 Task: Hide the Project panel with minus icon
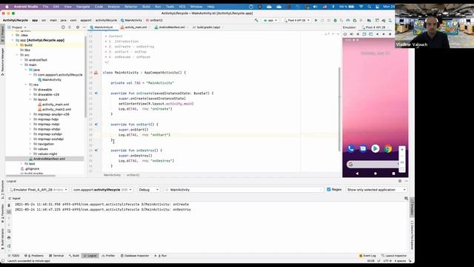pyautogui.click(x=84, y=27)
